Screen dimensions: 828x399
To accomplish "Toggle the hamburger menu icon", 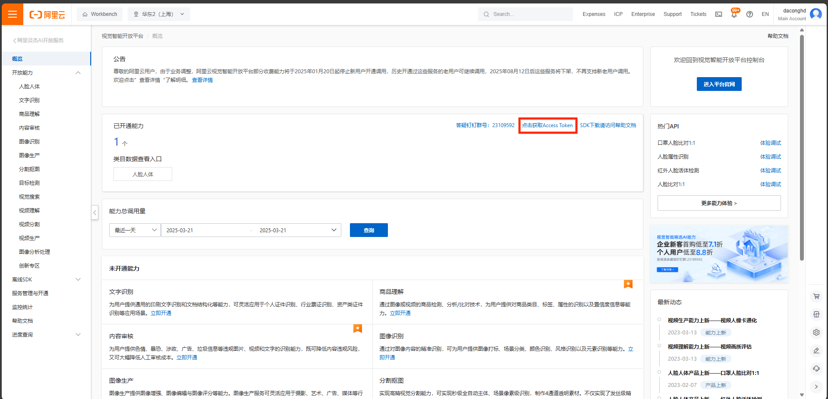I will [x=12, y=14].
